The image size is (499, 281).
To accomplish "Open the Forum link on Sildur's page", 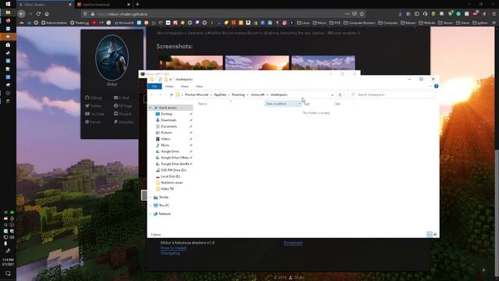I will click(93, 122).
